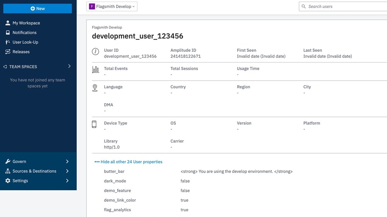Click the Flagsmith Develop breadcrumb
This screenshot has height=217, width=387.
(107, 27)
